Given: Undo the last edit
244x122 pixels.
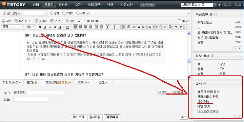Looking at the screenshot, I should pyautogui.click(x=176, y=27).
